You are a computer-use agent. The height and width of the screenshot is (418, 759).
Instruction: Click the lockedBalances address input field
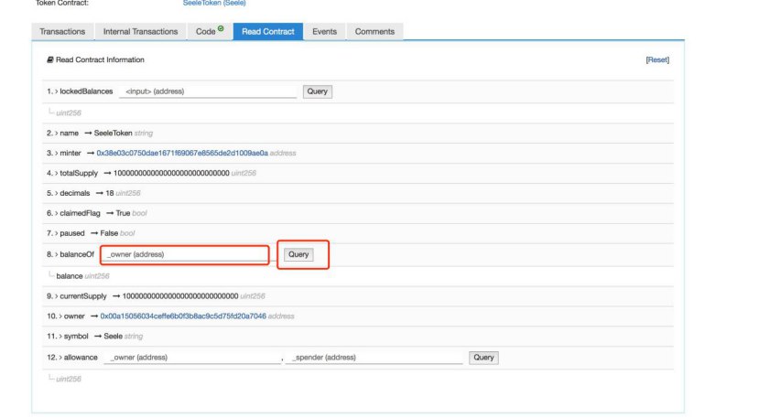pos(208,91)
